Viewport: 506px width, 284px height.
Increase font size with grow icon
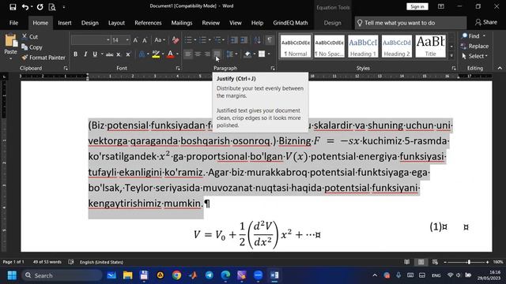point(135,40)
